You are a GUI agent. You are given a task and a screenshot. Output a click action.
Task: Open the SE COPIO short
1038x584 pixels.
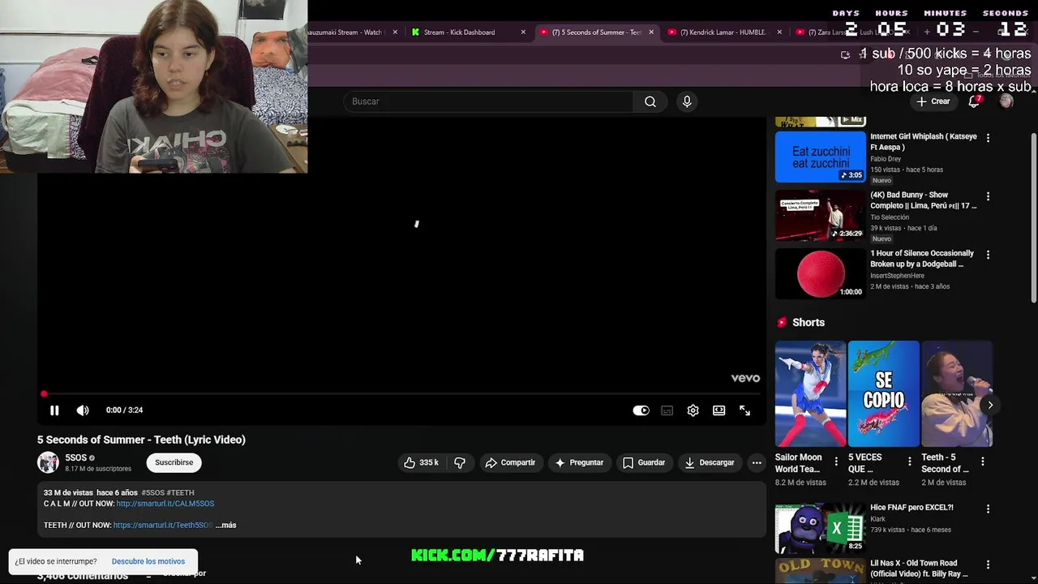coord(883,393)
